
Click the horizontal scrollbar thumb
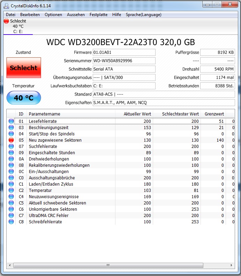pos(108,265)
